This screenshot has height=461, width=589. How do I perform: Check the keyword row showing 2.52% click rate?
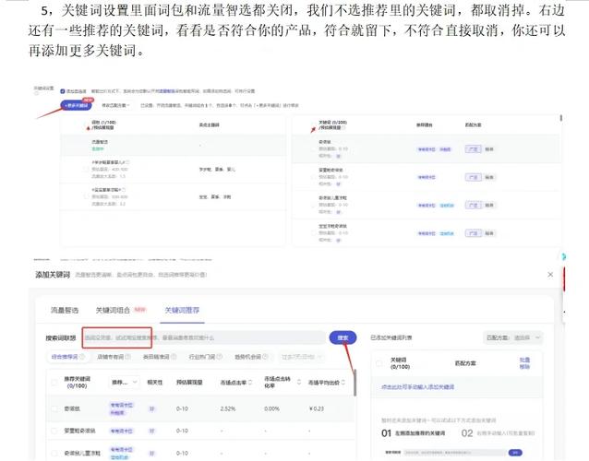click(54, 408)
